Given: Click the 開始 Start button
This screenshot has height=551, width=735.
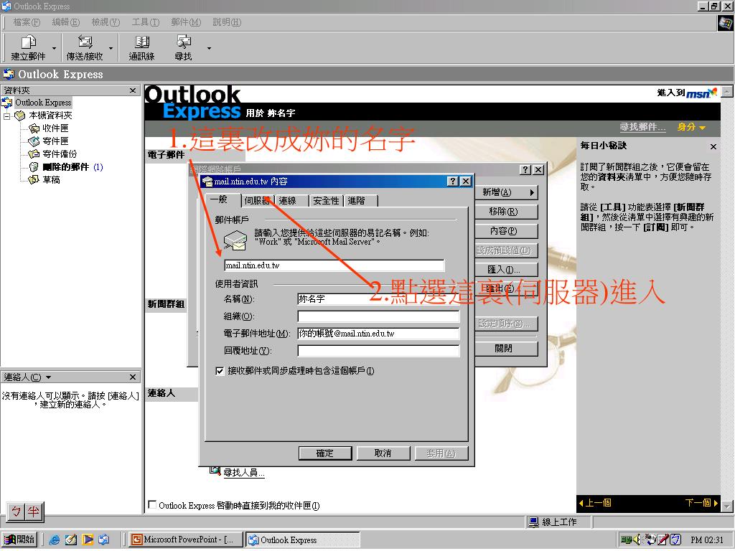Looking at the screenshot, I should [x=19, y=540].
